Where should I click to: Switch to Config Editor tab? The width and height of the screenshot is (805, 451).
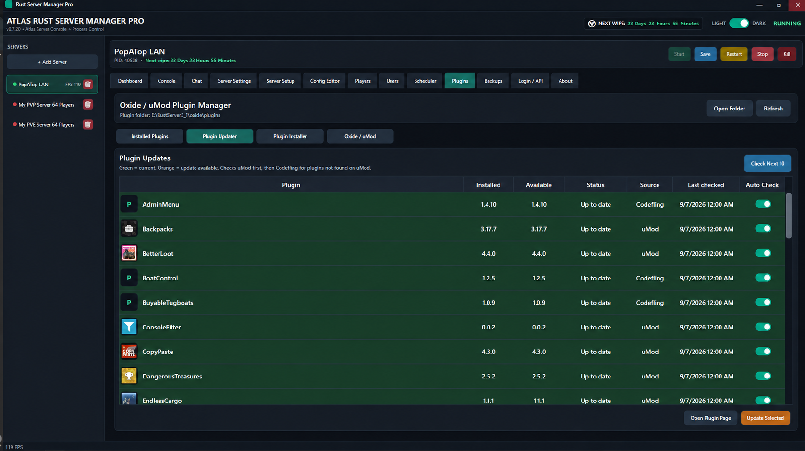point(325,81)
